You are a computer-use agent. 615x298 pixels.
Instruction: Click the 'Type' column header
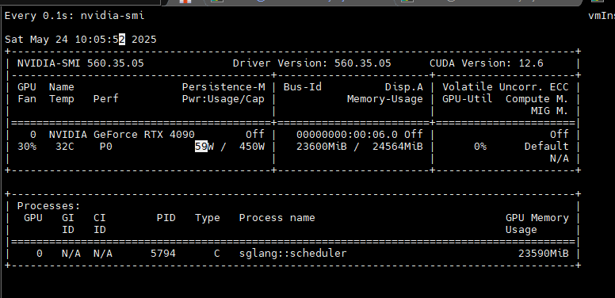208,218
